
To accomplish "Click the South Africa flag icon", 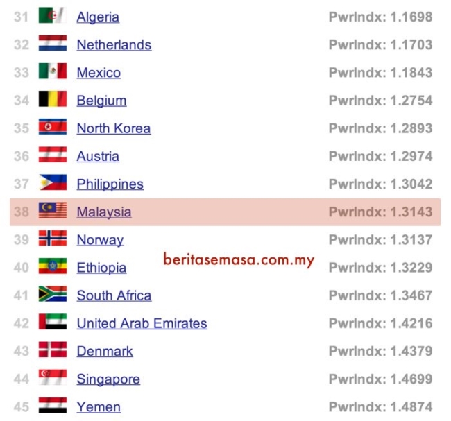I will point(53,294).
